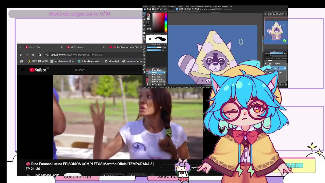
Task: Open the Filtro menu
Action: [165, 7]
